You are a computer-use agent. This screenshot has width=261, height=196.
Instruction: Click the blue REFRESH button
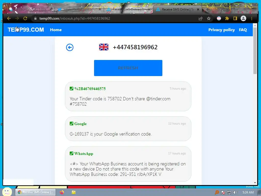128,68
